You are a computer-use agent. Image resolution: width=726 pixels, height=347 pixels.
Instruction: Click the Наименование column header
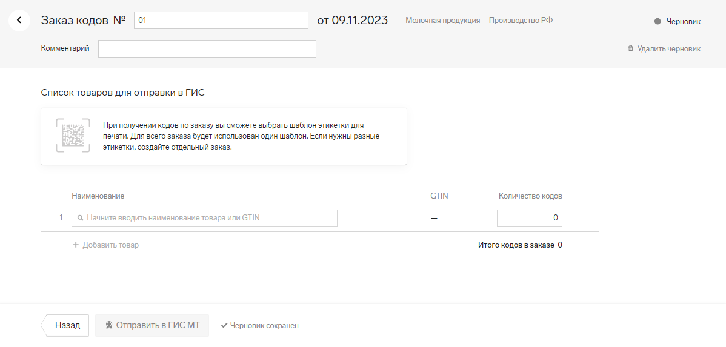click(98, 196)
